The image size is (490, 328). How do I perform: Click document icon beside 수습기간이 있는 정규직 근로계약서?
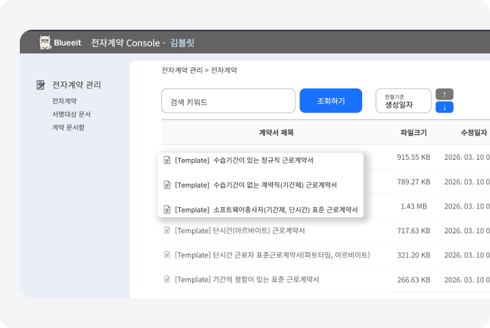166,160
